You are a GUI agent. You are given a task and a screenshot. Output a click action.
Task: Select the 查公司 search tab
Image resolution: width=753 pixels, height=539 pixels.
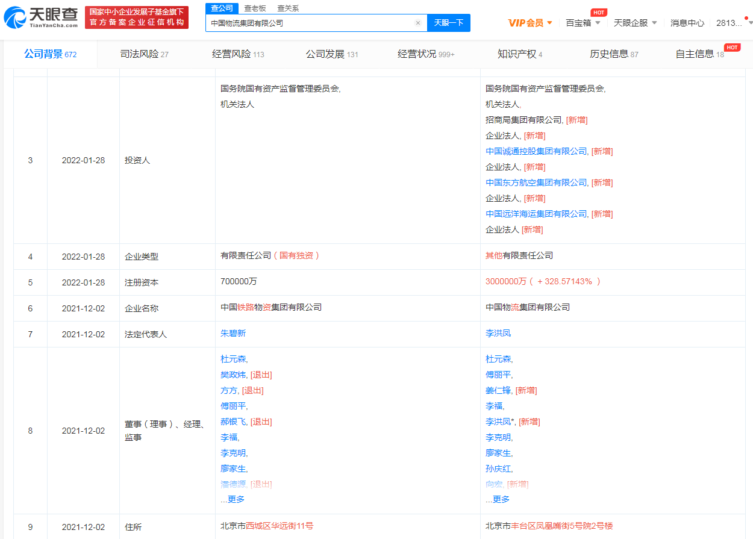click(x=222, y=8)
